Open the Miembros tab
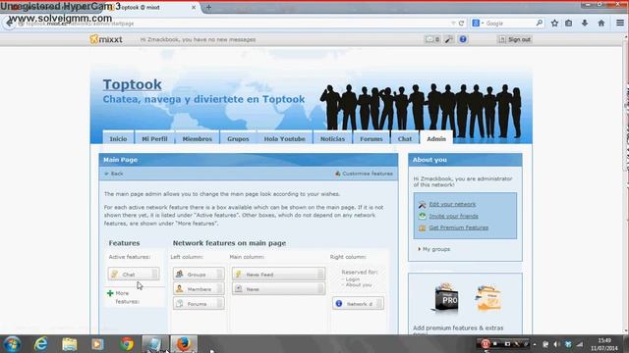 click(198, 138)
